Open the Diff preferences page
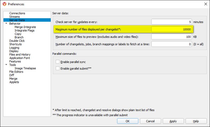 (x=12, y=75)
